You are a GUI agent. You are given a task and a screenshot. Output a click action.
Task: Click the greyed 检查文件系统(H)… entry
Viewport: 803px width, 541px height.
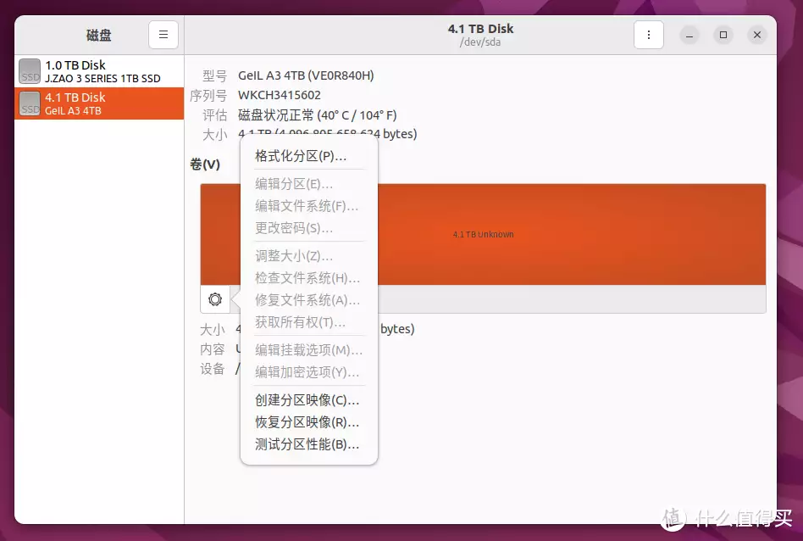click(x=309, y=277)
